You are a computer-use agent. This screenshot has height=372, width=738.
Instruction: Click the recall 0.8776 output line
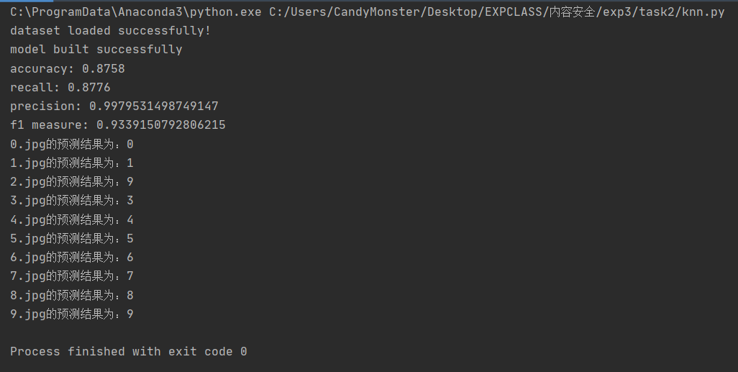coord(60,88)
